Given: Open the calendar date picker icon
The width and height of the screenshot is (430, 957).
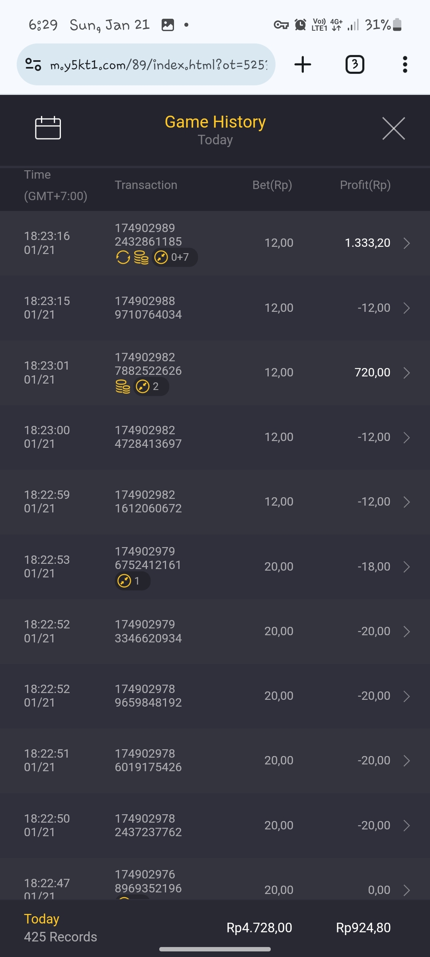Looking at the screenshot, I should coord(48,128).
